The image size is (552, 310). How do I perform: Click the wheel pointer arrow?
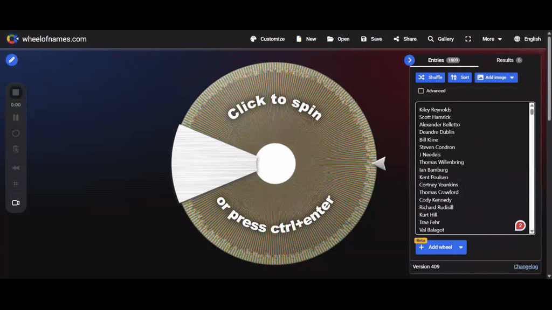(379, 164)
